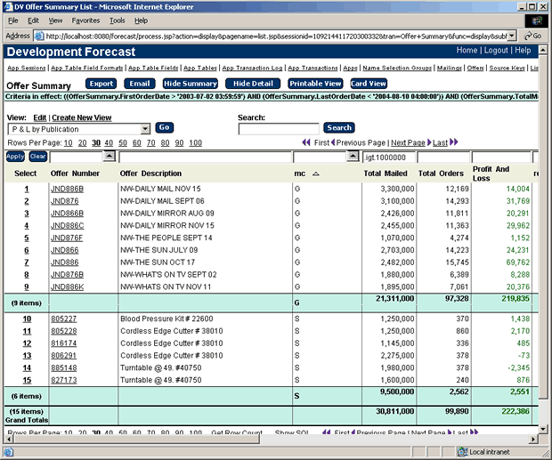
Task: Click the mc column sort arrow icon
Action: [316, 174]
